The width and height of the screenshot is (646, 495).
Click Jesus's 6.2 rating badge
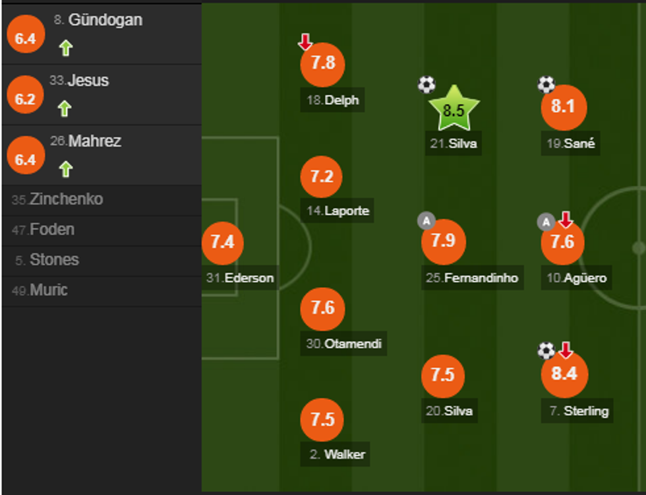point(25,99)
